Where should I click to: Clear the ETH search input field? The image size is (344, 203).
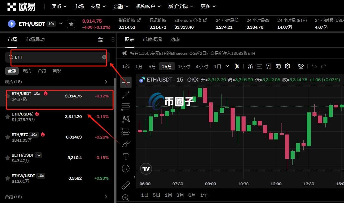tap(104, 57)
